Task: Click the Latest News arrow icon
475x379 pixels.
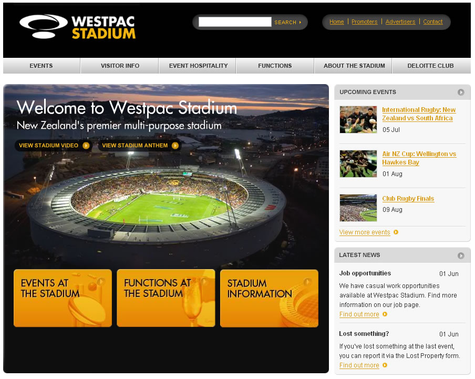Action: [461, 255]
